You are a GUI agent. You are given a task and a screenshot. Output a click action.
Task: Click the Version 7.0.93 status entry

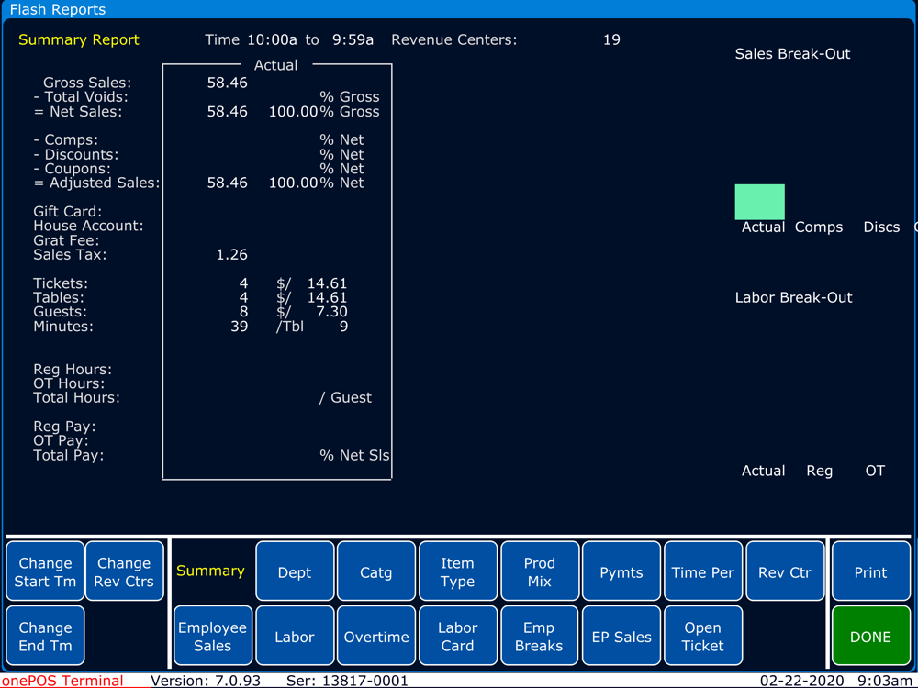(206, 681)
